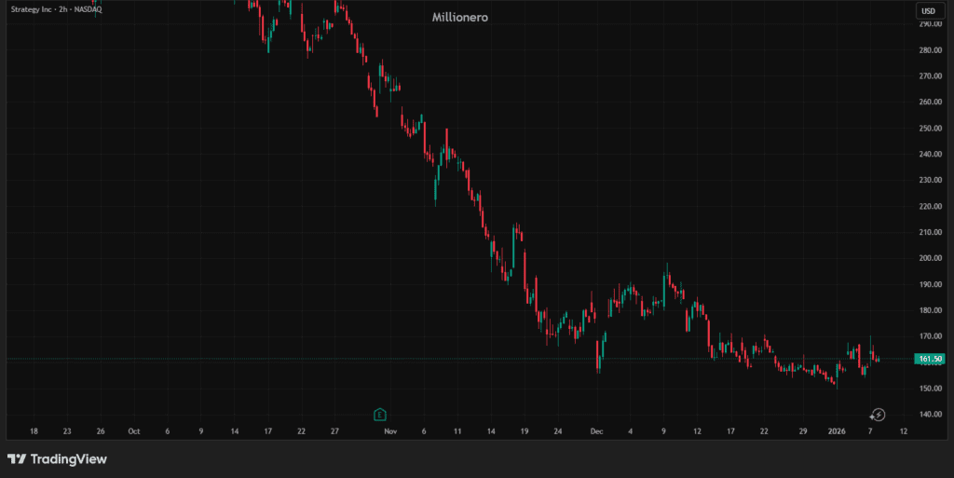954x478 pixels.
Task: Select the 'Nov' label on time axis
Action: point(390,431)
